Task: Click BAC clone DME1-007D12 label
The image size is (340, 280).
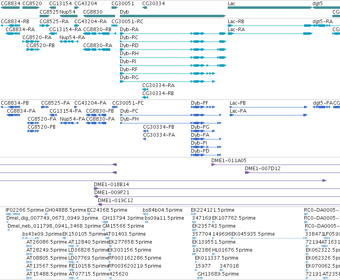Action: 262,169
